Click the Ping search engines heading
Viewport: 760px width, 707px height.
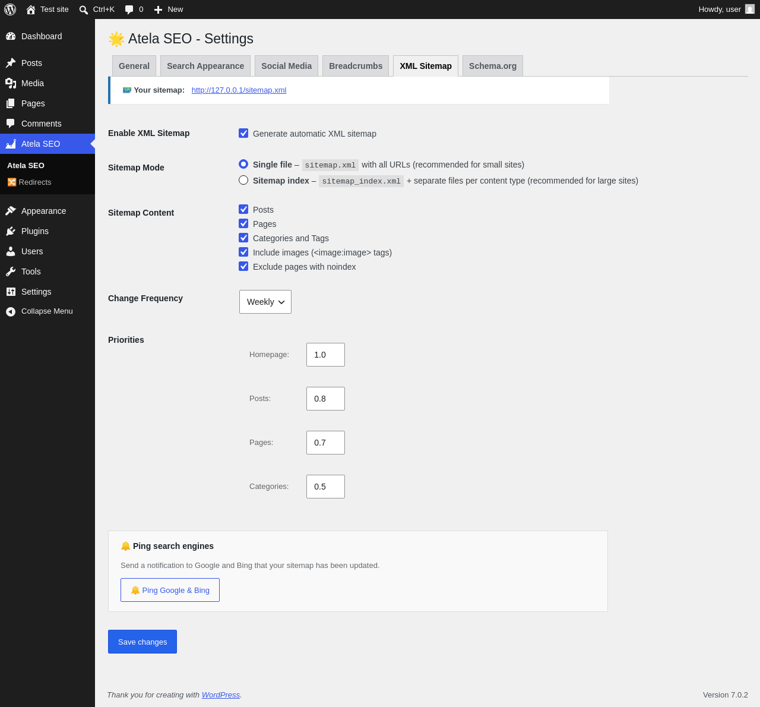point(167,546)
